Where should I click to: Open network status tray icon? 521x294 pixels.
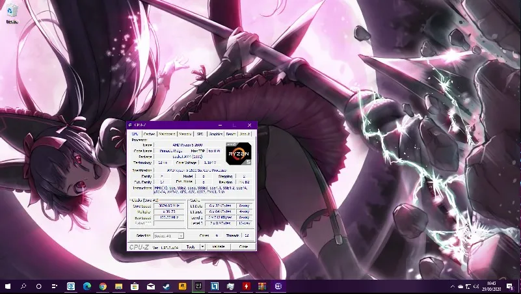point(468,286)
